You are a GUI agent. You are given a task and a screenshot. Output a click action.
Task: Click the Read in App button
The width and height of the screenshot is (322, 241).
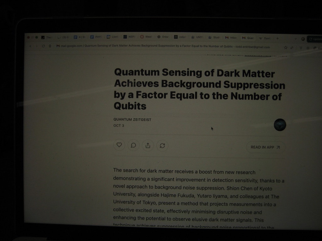pyautogui.click(x=265, y=147)
